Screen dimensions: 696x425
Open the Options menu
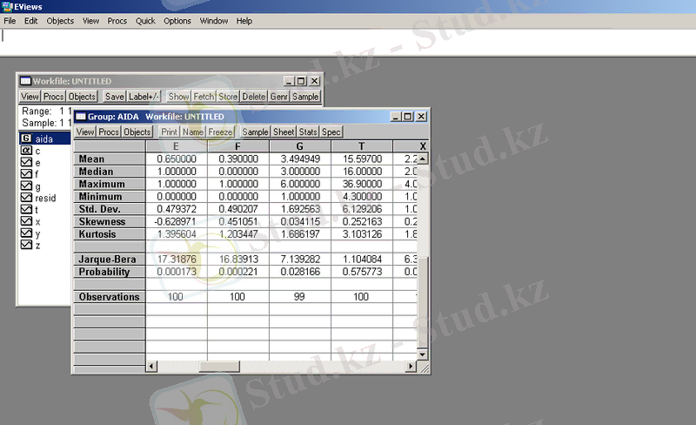177,20
